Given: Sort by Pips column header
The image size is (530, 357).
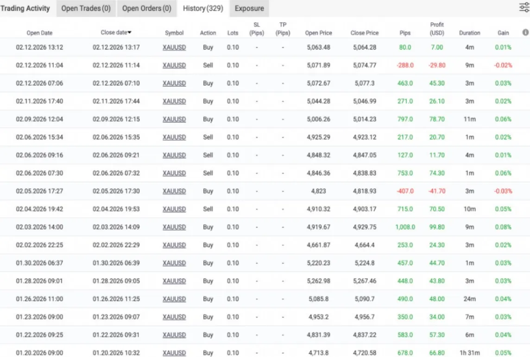Looking at the screenshot, I should coord(405,33).
